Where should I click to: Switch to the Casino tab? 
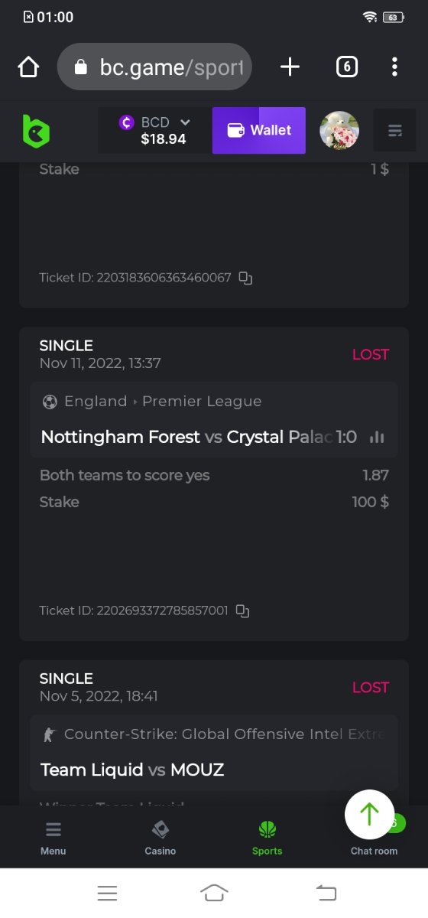[x=160, y=837]
